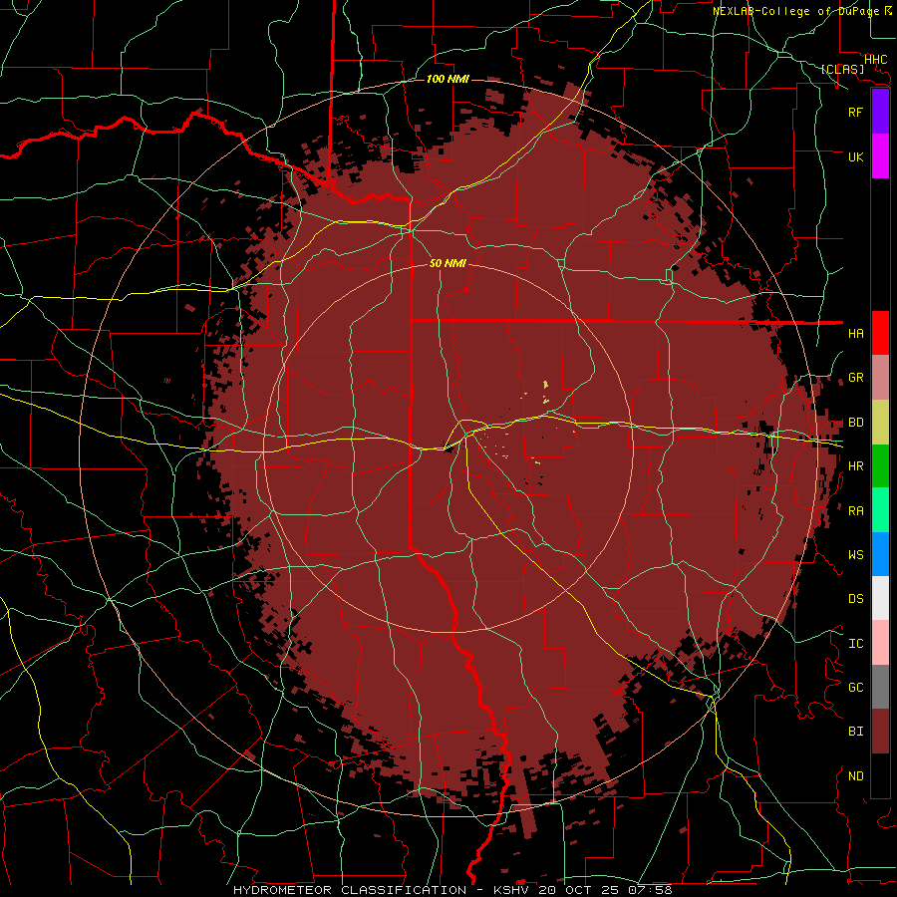Image resolution: width=897 pixels, height=897 pixels.
Task: Click the Hydrometeor Classification KSHV timestamp caption
Action: coord(451,890)
